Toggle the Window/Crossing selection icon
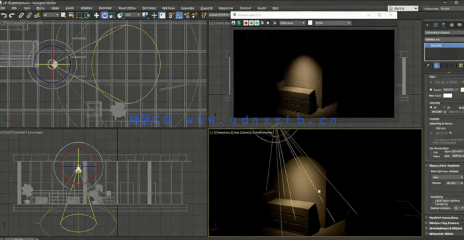Image resolution: width=464 pixels, height=240 pixels. (87, 15)
